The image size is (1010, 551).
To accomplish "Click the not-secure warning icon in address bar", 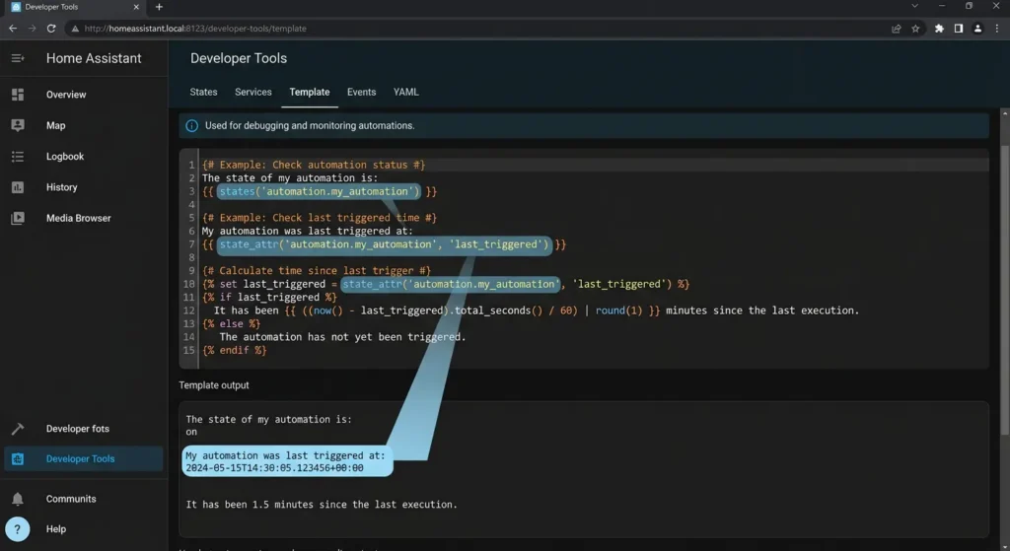I will tap(75, 29).
